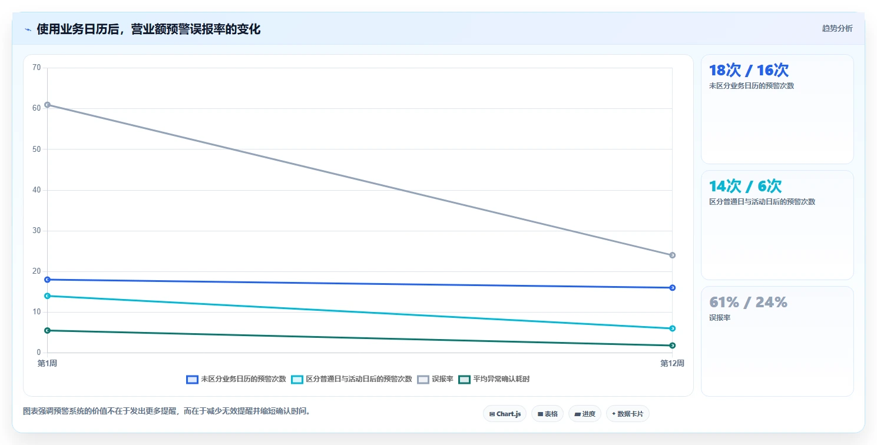Click the 第1周 axis label

pyautogui.click(x=47, y=363)
